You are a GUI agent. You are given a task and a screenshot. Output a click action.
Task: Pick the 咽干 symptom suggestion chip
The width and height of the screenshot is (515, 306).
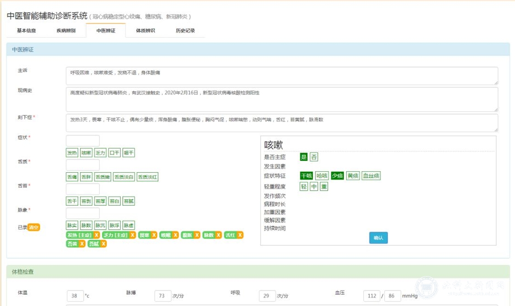coord(128,153)
